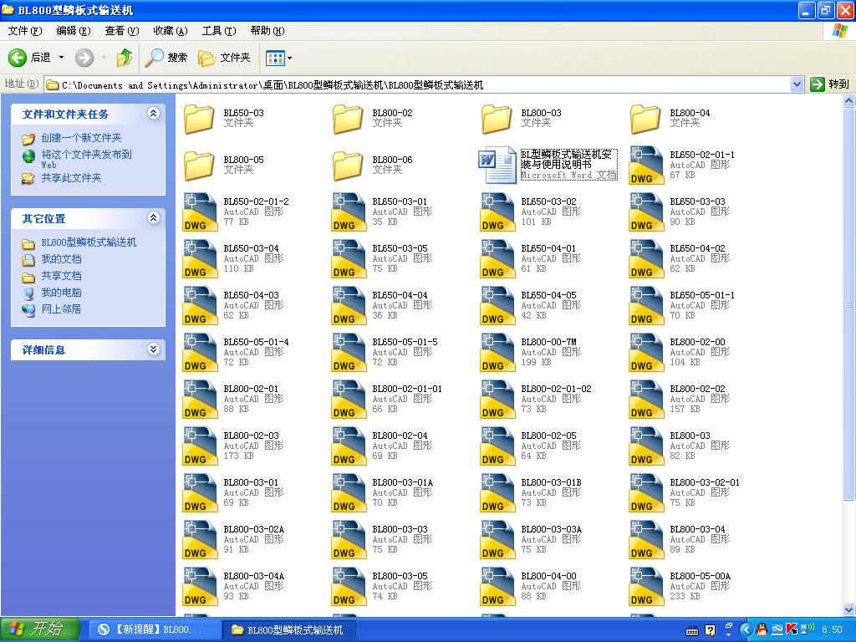This screenshot has width=856, height=642.
Task: Click the 我的电脑 link
Action: [61, 293]
